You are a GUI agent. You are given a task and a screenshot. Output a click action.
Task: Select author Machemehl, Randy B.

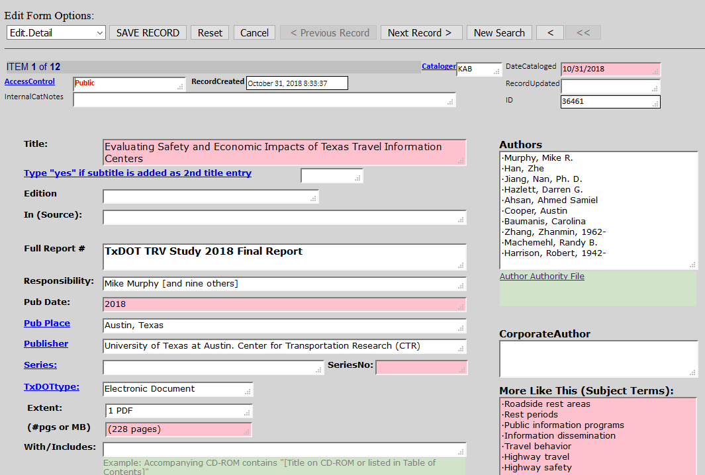(549, 242)
